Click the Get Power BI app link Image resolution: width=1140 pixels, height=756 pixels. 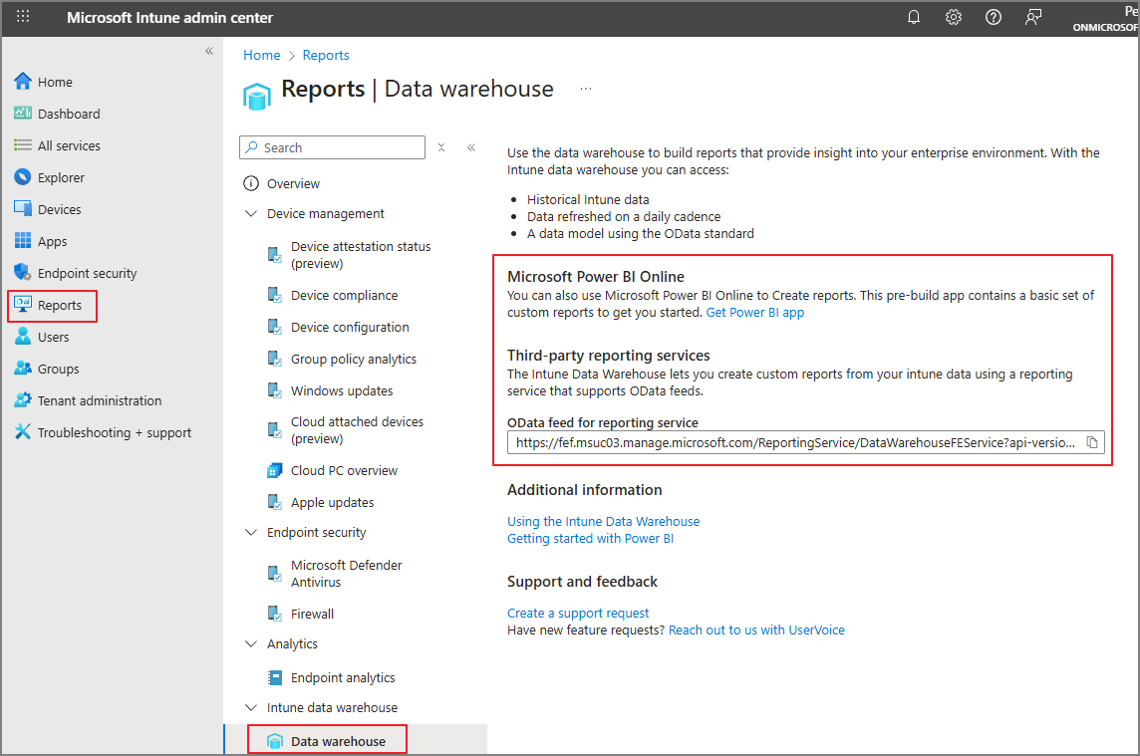tap(754, 313)
